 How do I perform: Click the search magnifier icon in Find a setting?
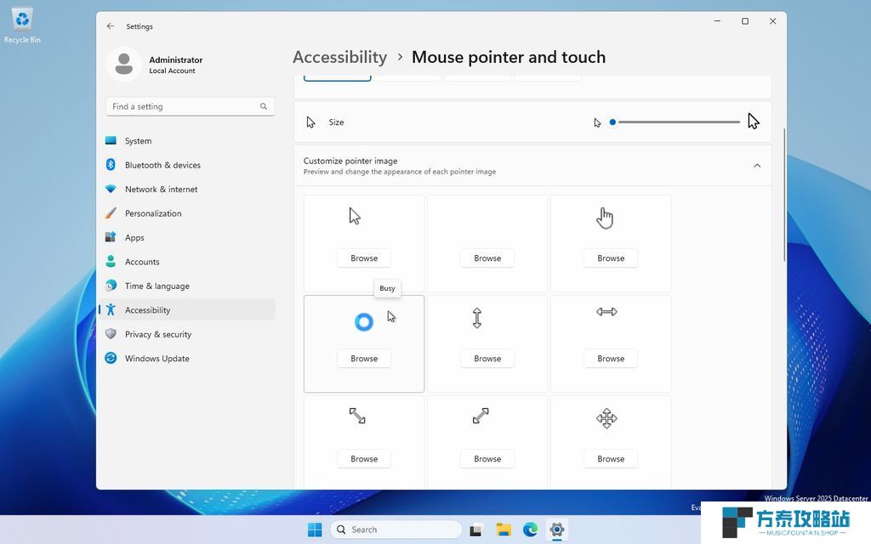pyautogui.click(x=264, y=106)
